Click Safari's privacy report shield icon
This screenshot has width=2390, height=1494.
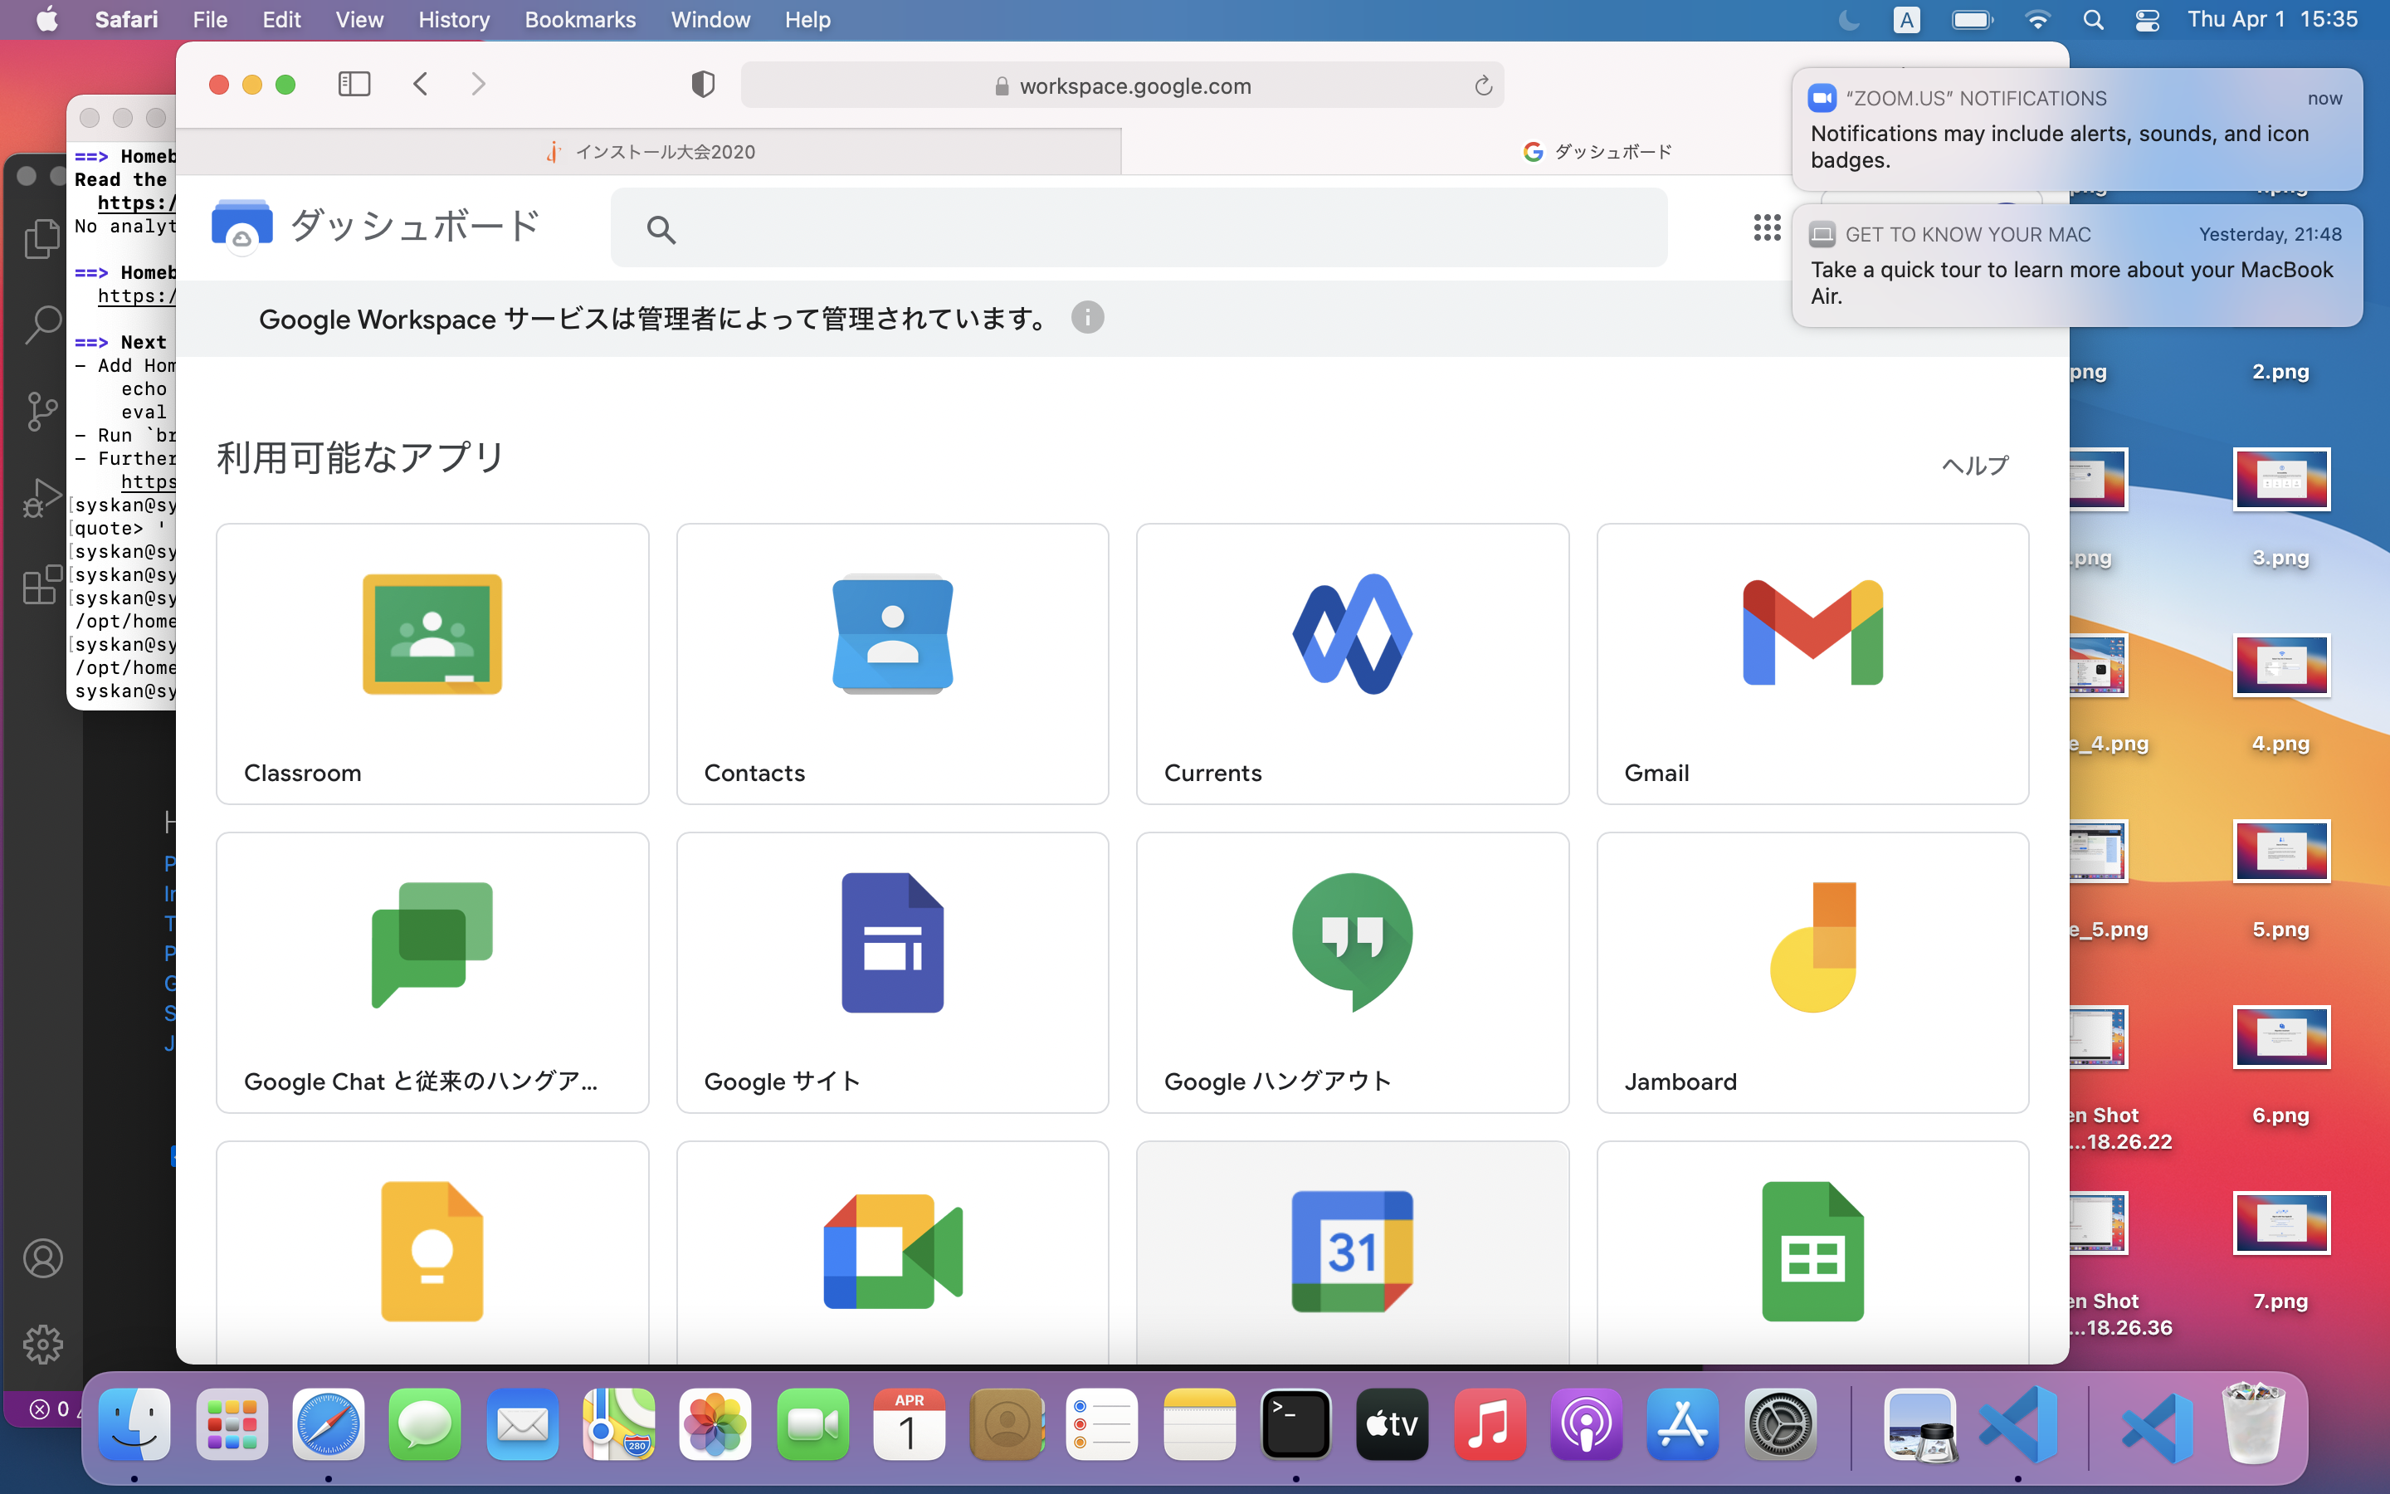click(702, 85)
